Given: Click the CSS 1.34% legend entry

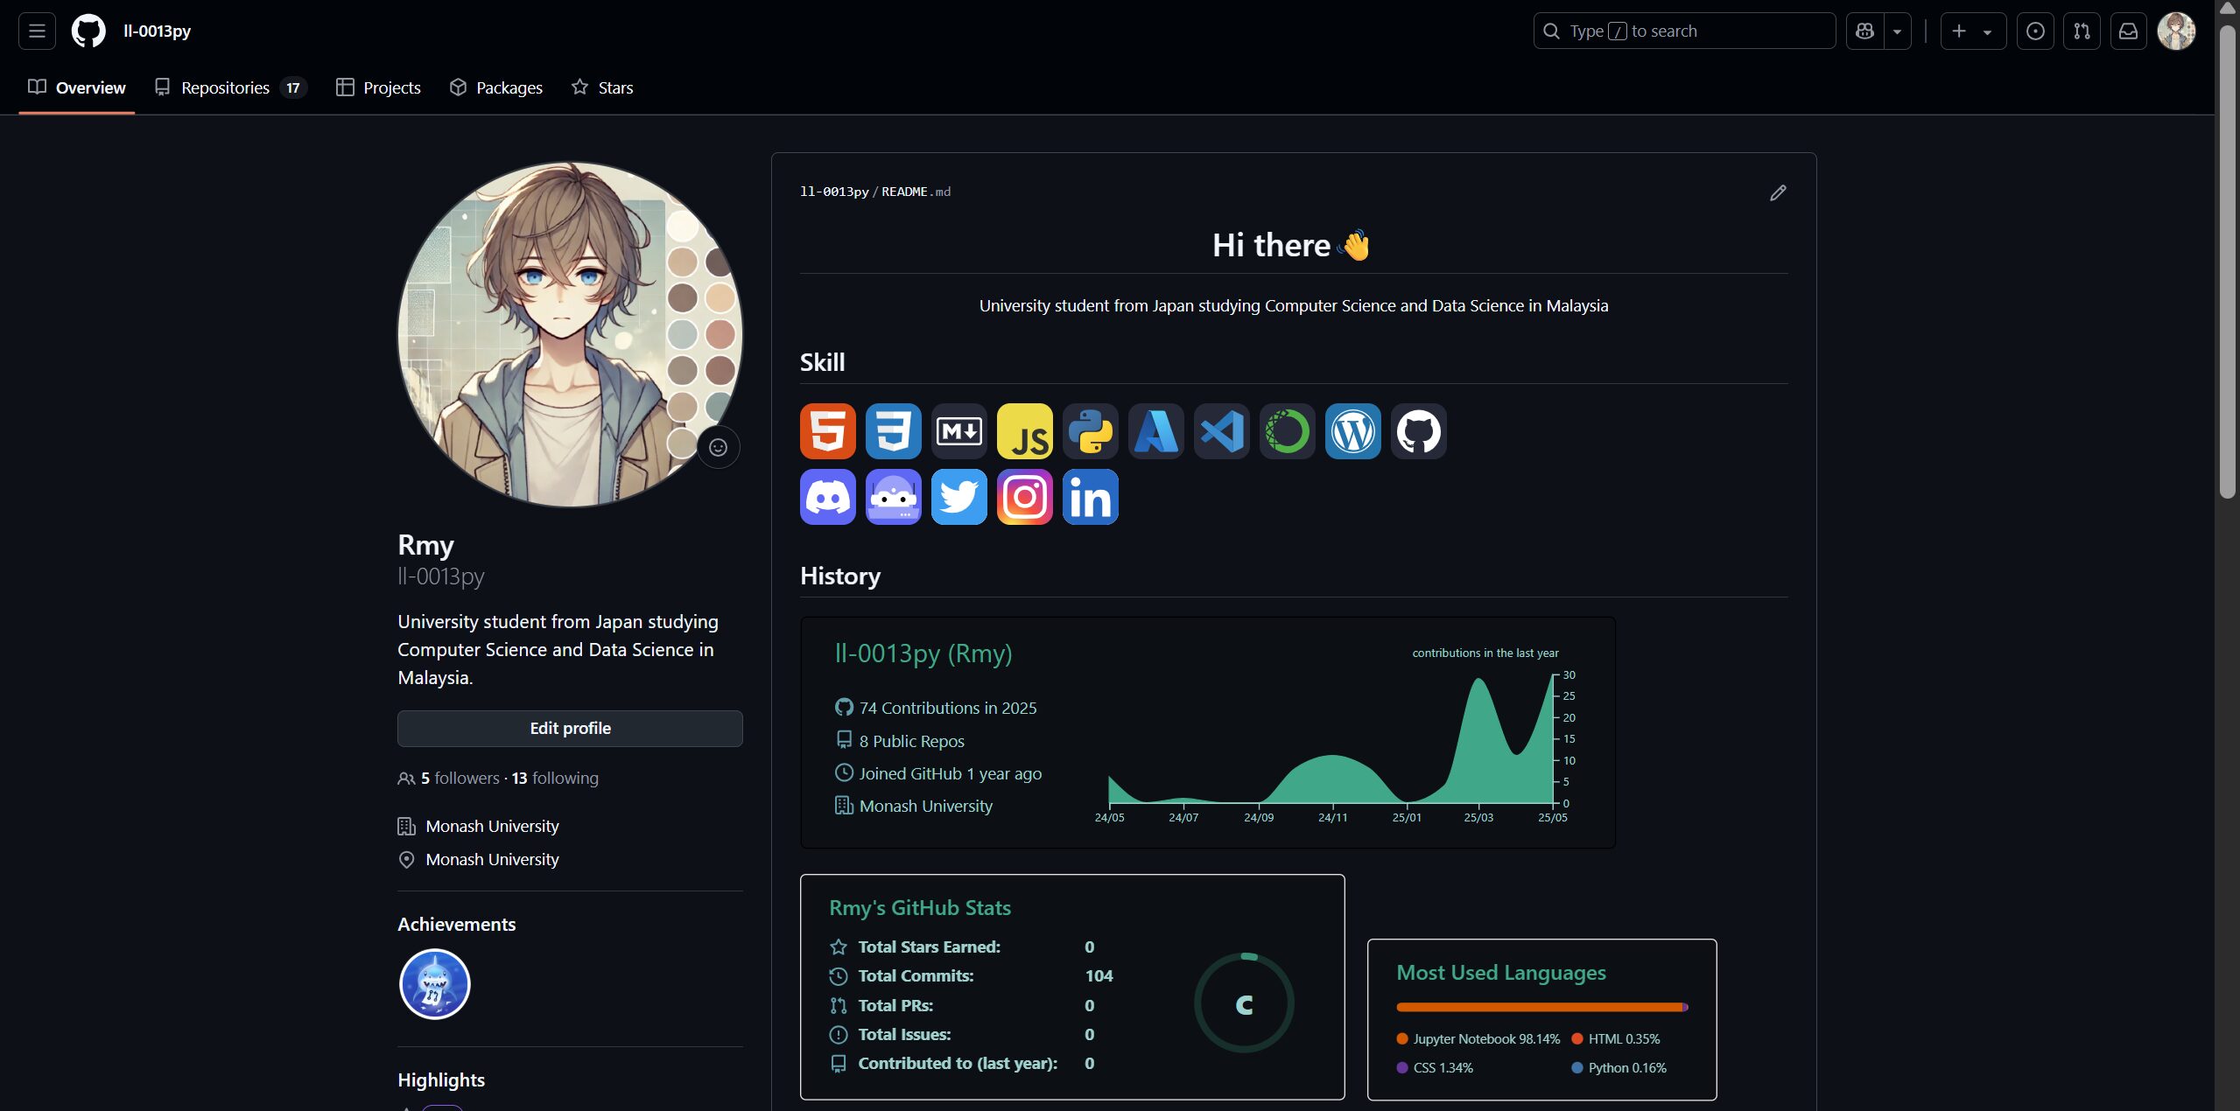Looking at the screenshot, I should point(1436,1068).
